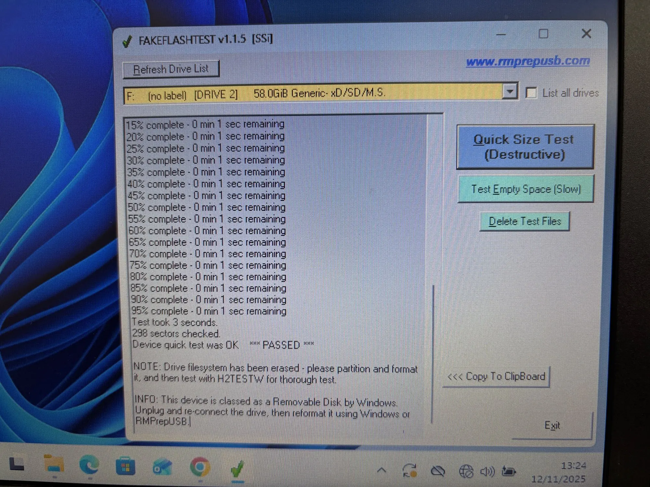
Task: Click Refresh Drive List button
Action: click(171, 69)
